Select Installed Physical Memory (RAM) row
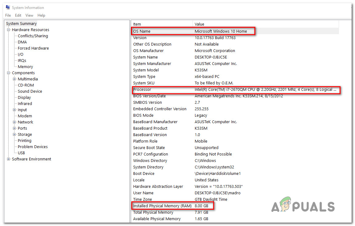Viewport: 355px width, 226px height. [x=235, y=206]
